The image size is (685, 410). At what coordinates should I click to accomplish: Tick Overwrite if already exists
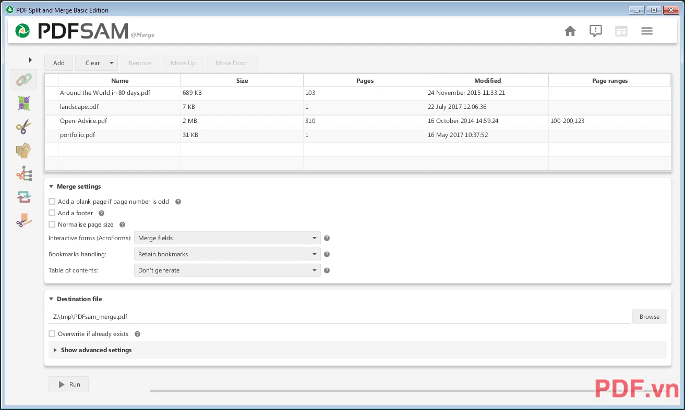[x=52, y=334]
